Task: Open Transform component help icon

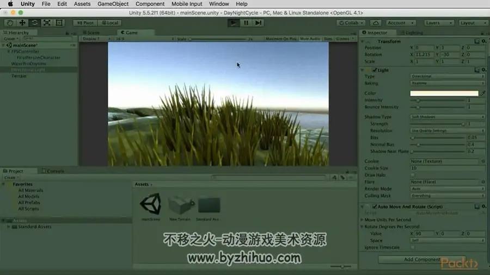Action: pyautogui.click(x=477, y=41)
